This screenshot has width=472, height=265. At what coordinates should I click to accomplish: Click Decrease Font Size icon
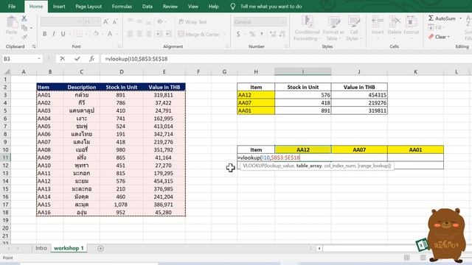(x=115, y=21)
